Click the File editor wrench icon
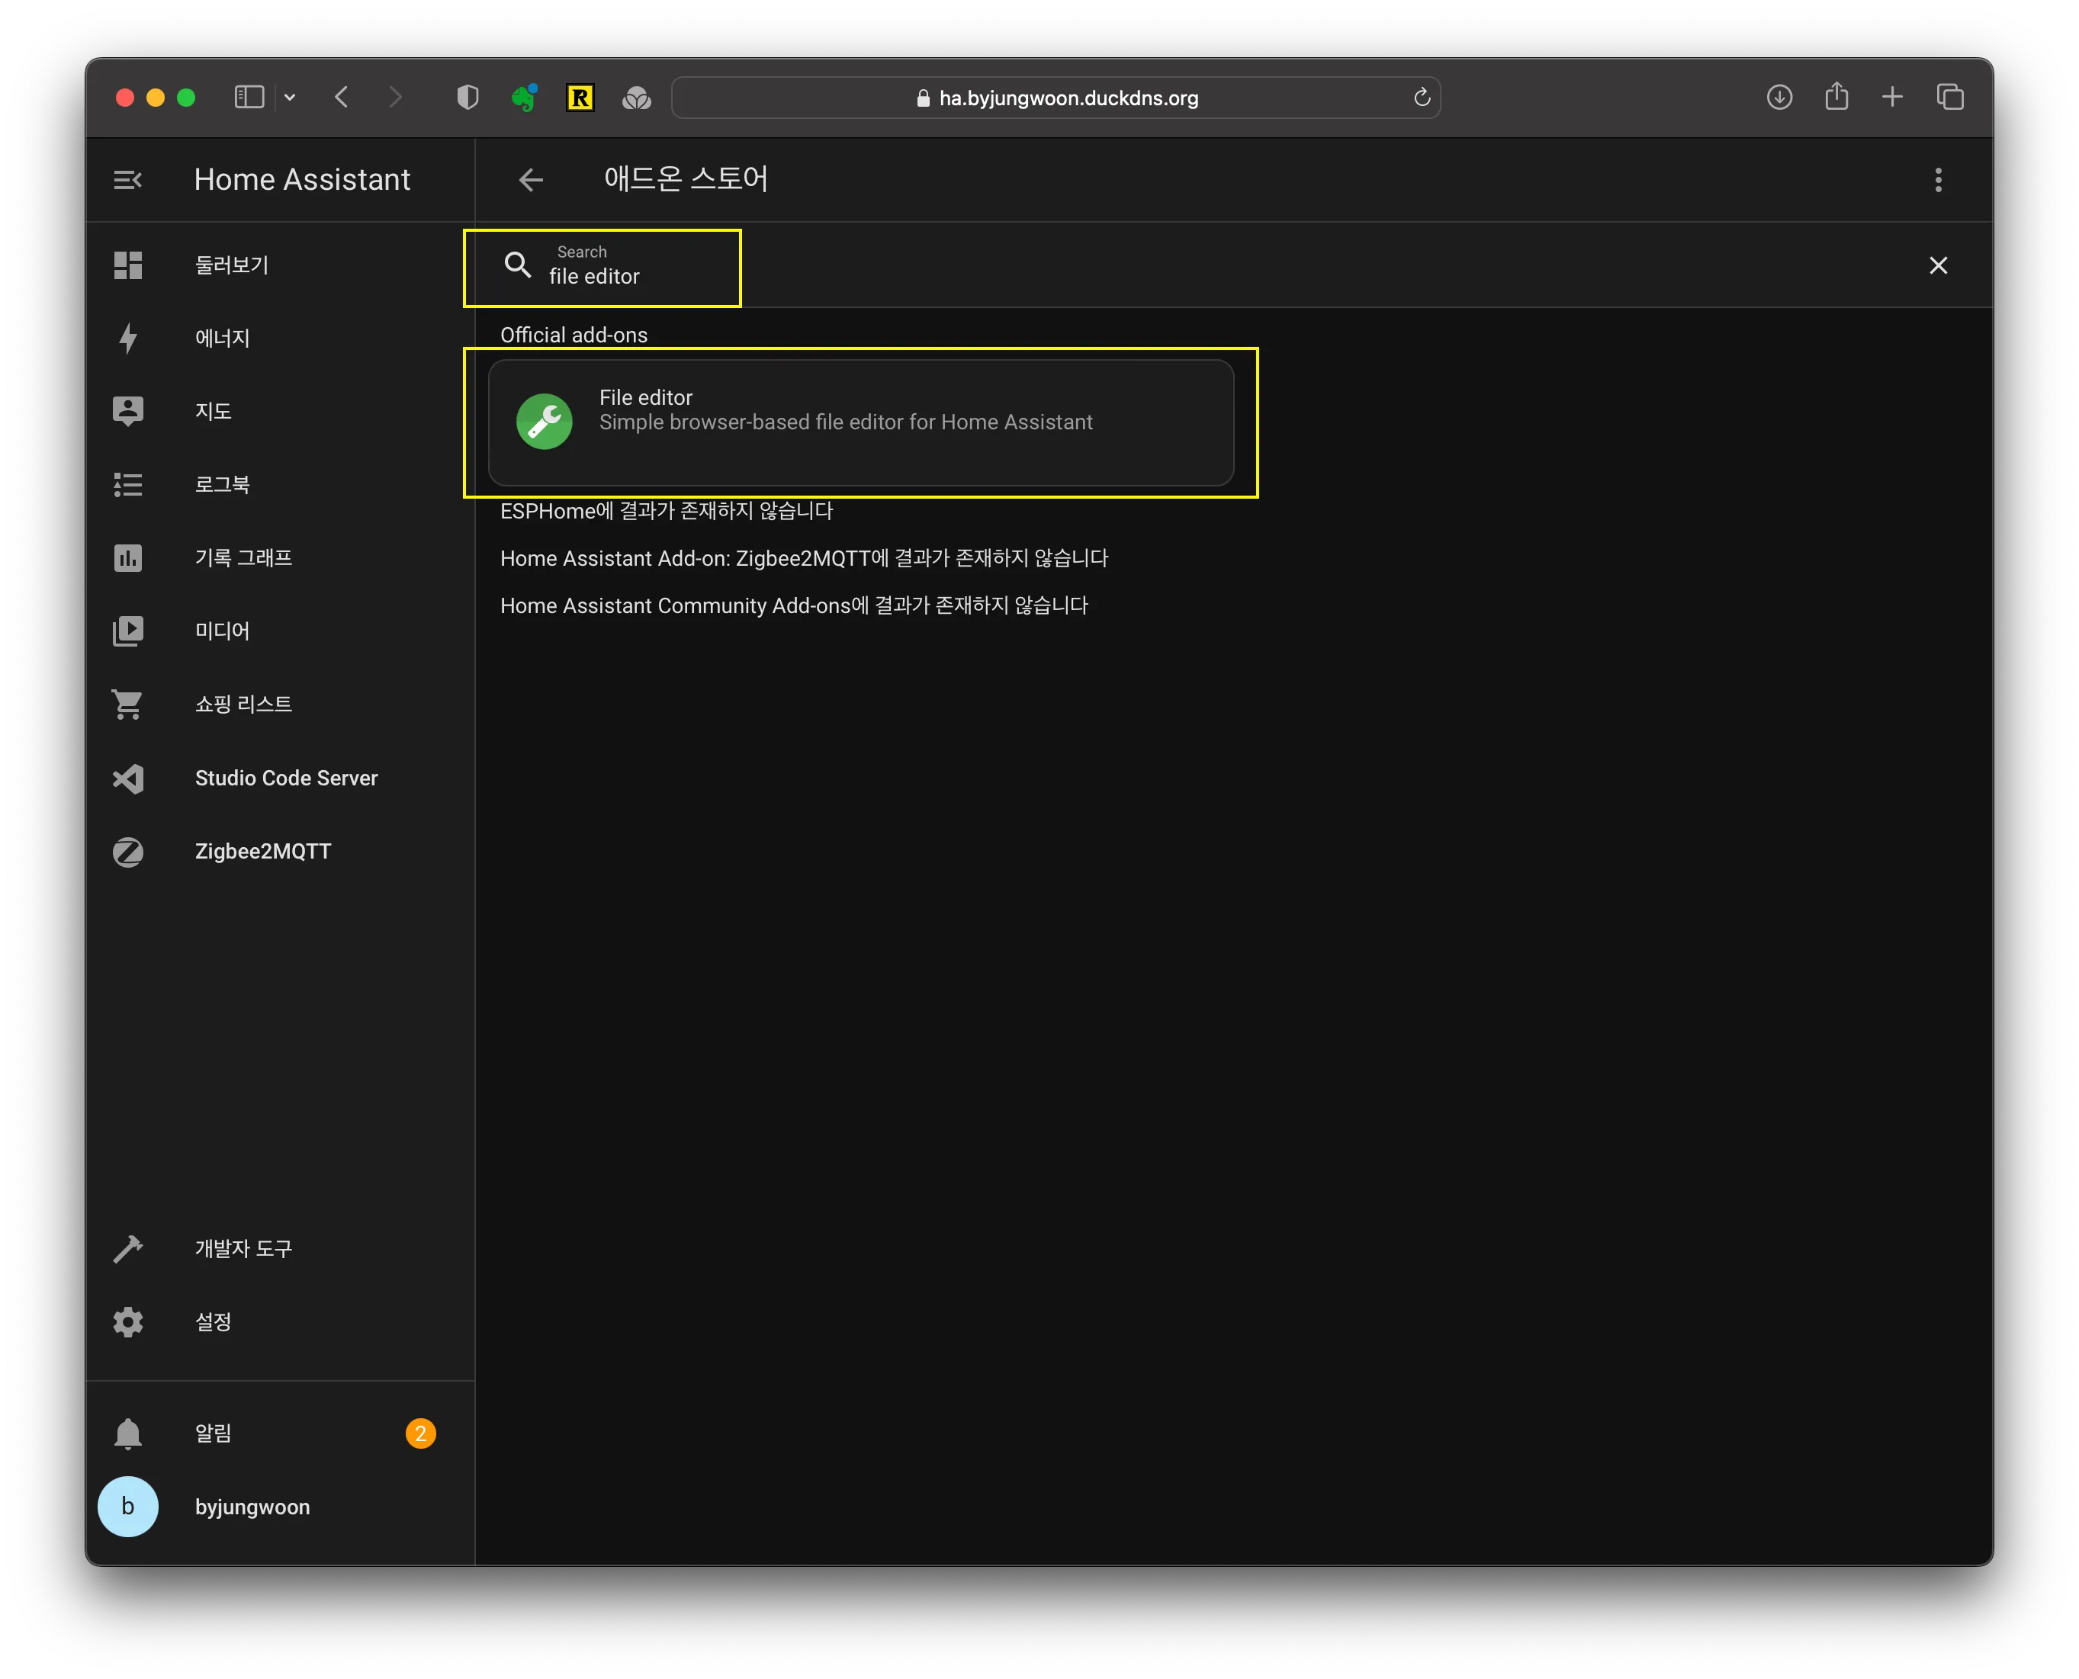This screenshot has height=1679, width=2079. click(545, 422)
